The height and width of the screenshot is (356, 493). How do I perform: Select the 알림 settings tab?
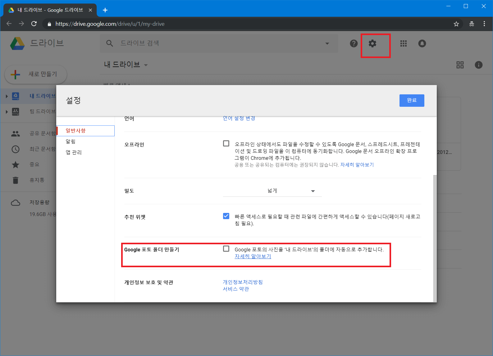[71, 142]
